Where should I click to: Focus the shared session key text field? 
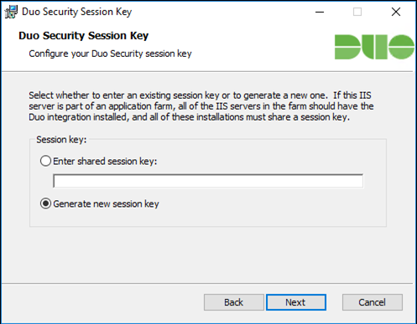pos(208,181)
